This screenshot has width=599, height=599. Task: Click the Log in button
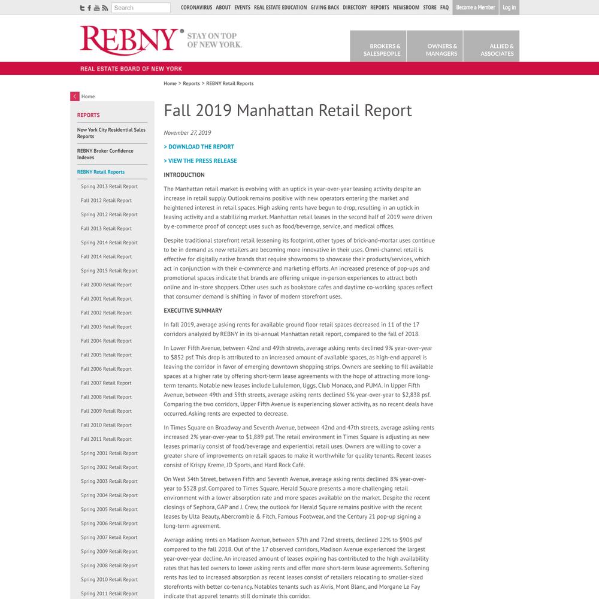[x=509, y=8]
